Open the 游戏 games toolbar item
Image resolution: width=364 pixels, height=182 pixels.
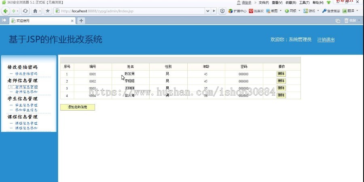pos(309,11)
